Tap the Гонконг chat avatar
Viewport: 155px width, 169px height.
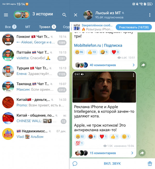pos(8,39)
